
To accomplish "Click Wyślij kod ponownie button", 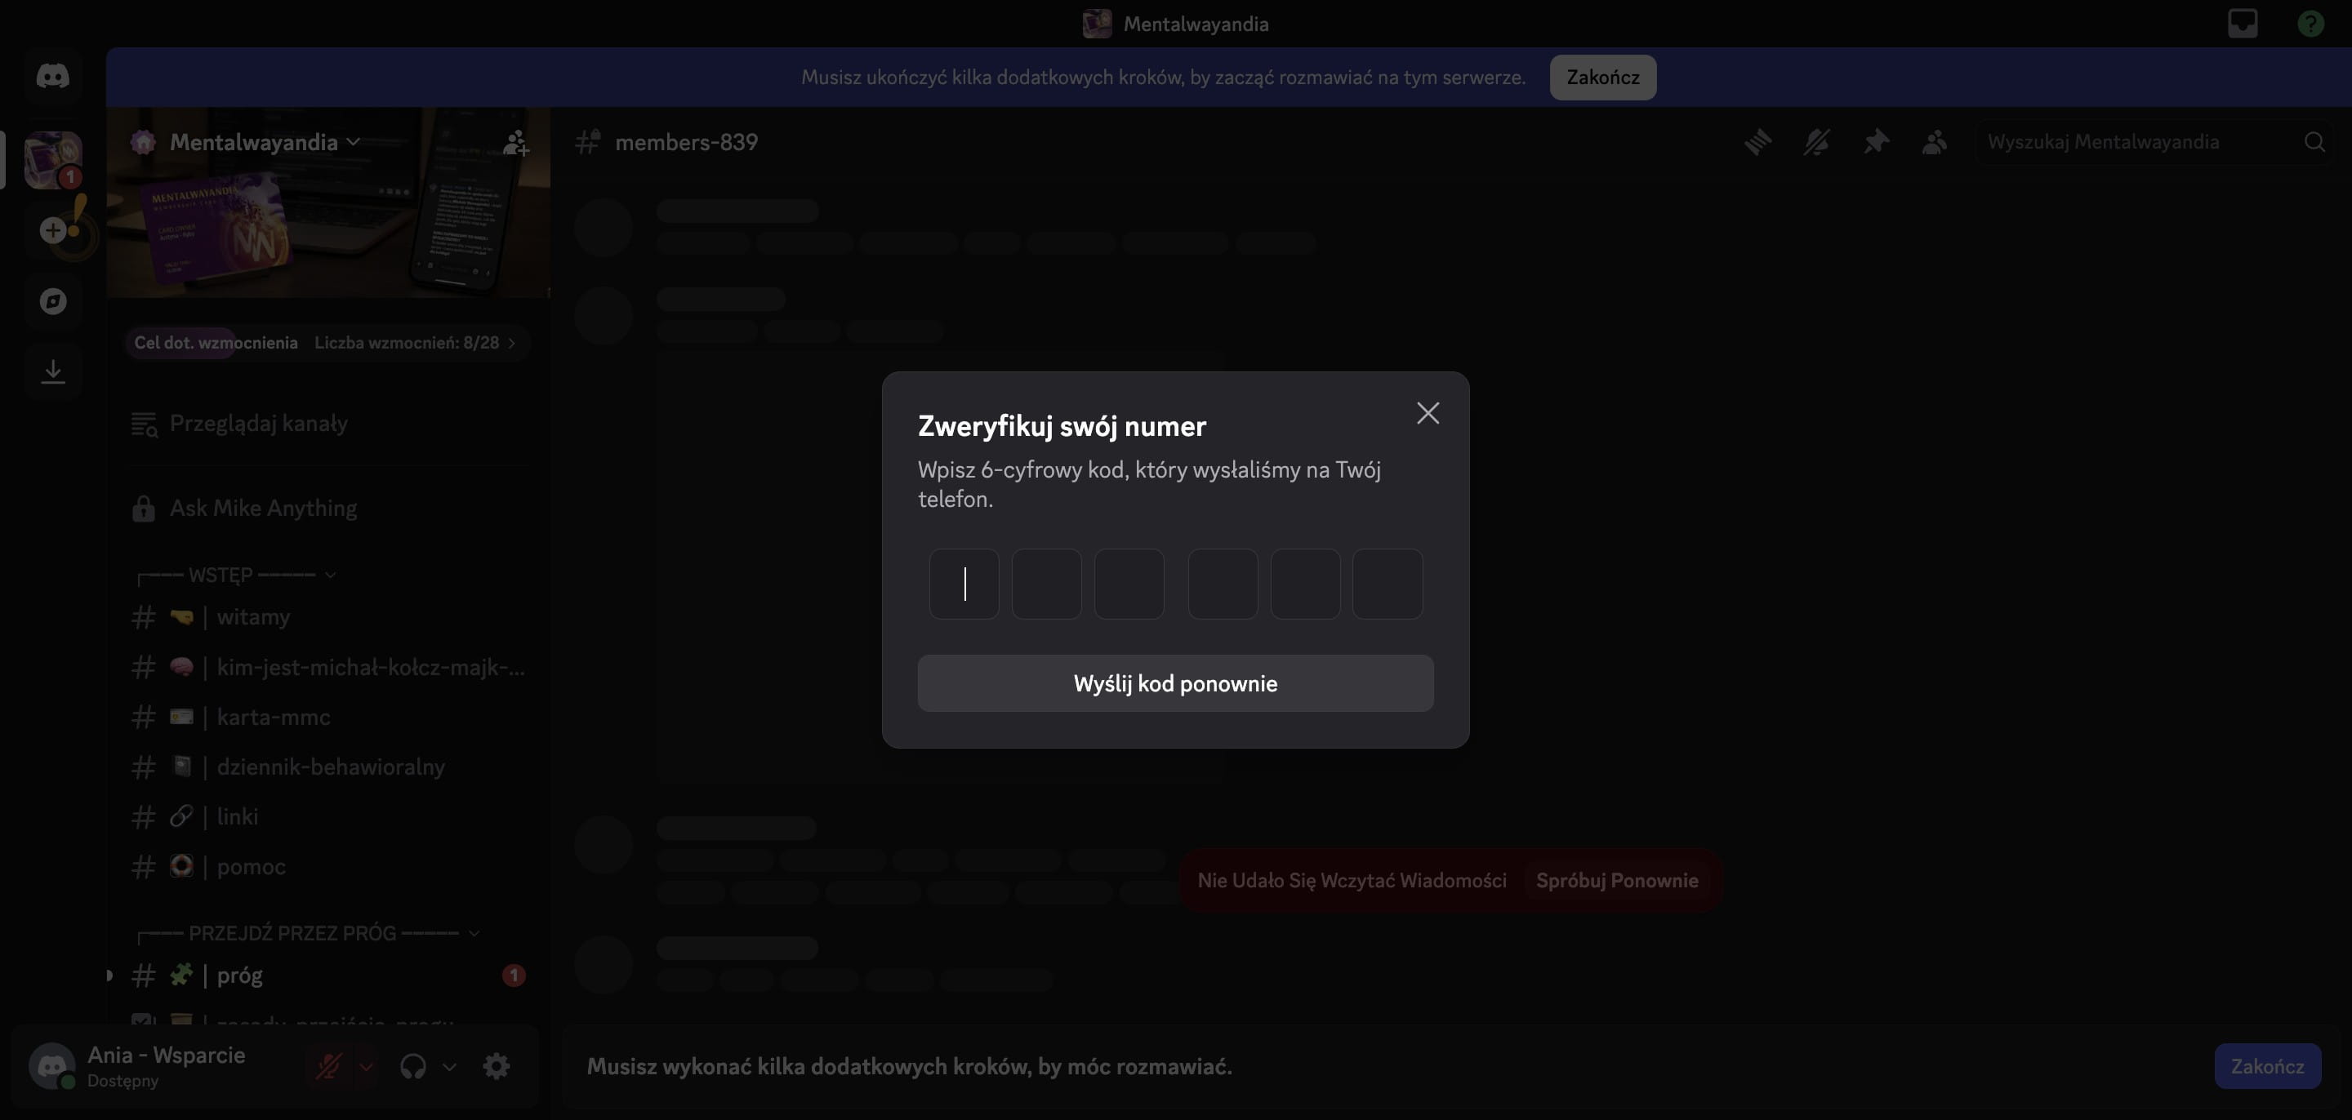I will click(x=1175, y=684).
